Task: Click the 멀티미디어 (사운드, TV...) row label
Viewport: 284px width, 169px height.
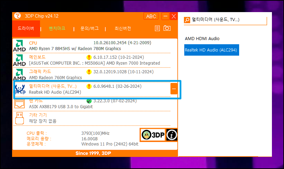Action: [x=53, y=86]
